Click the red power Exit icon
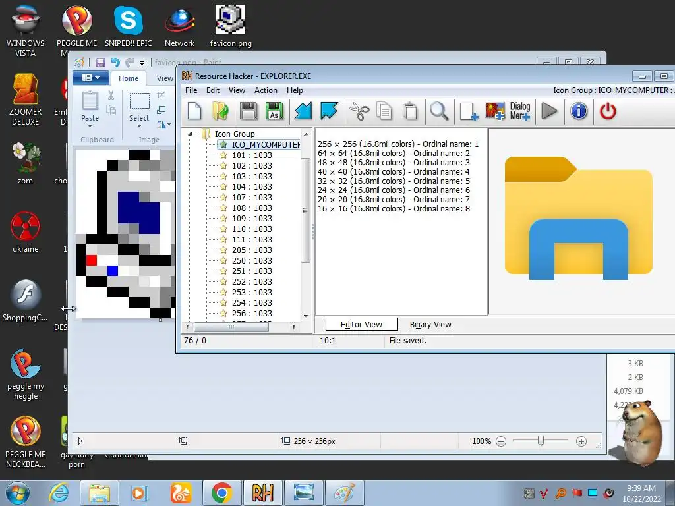The height and width of the screenshot is (506, 675). (x=608, y=111)
